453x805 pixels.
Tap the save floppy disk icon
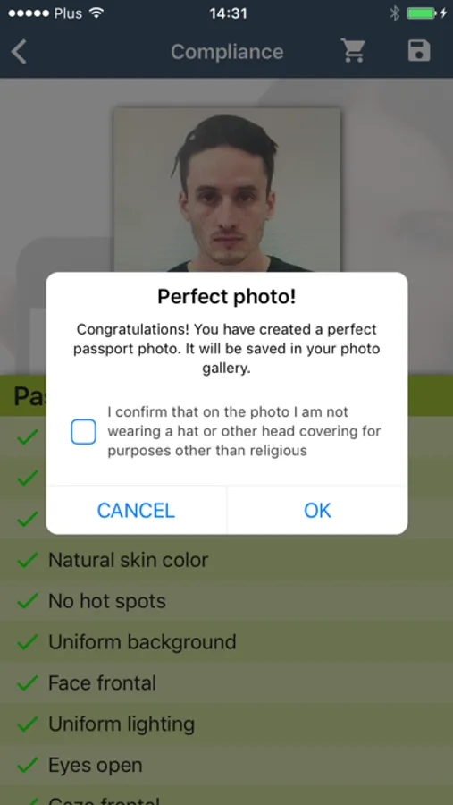click(x=419, y=51)
